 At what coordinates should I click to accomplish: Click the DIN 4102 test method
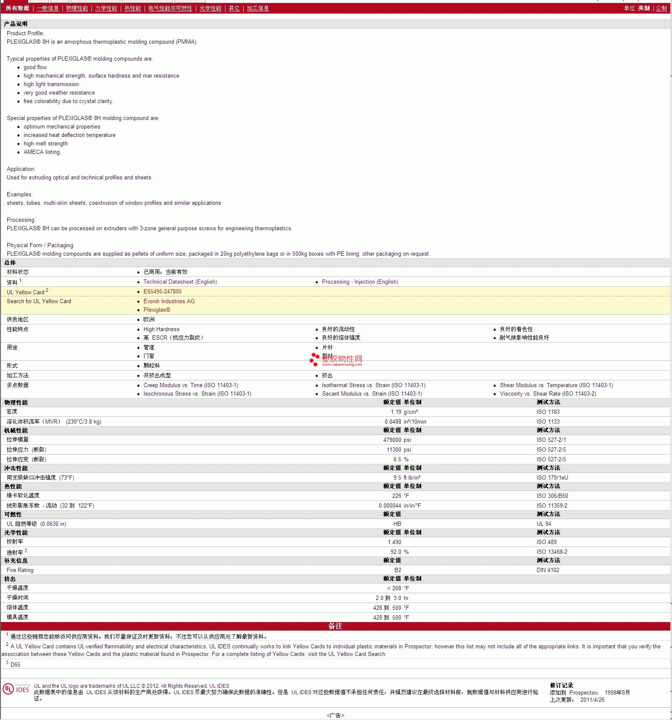pyautogui.click(x=548, y=570)
